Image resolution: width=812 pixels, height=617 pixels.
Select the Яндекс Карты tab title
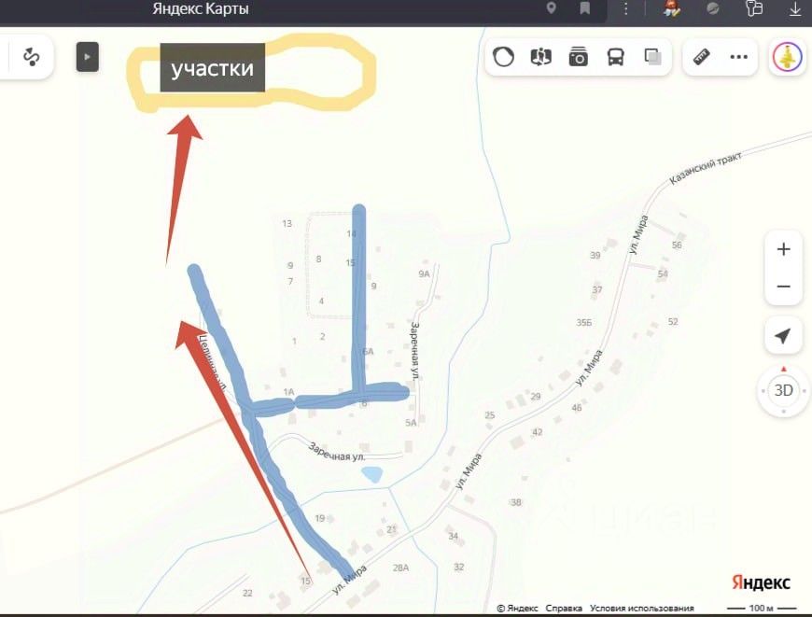(x=201, y=8)
